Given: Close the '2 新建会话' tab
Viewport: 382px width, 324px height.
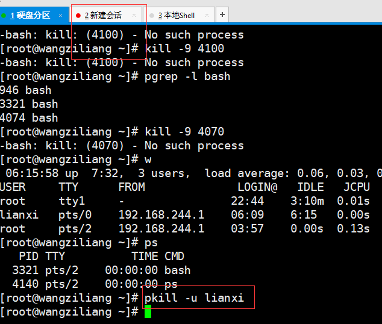Looking at the screenshot, I should 134,15.
